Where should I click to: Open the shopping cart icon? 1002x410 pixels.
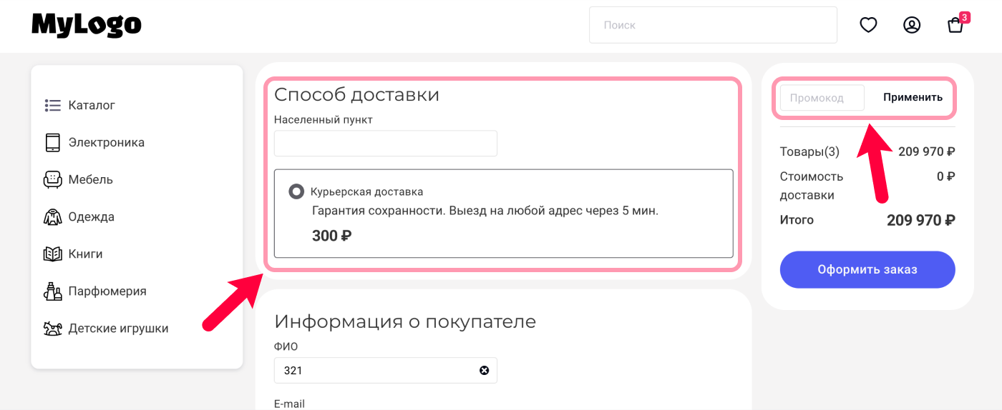[955, 25]
